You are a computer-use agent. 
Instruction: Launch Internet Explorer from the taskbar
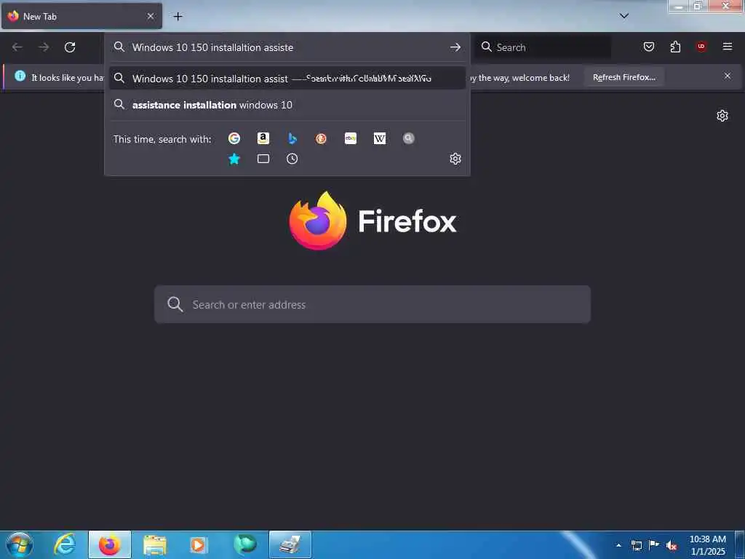coord(65,544)
